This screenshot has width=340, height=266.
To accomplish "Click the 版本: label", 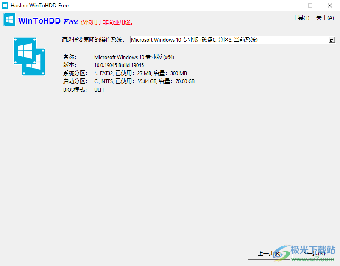I will tap(70, 65).
